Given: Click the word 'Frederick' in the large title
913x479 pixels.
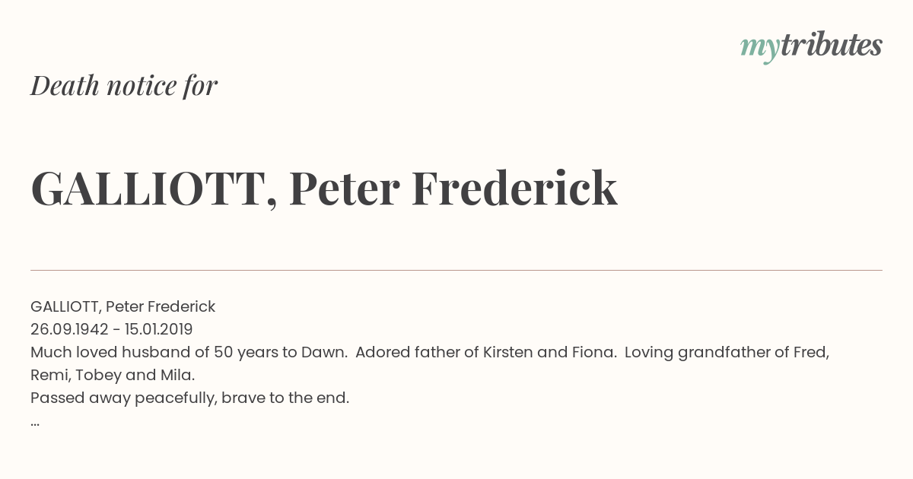Looking at the screenshot, I should [514, 189].
